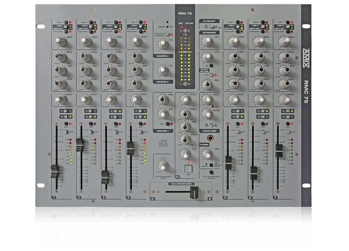Click the VCA crossfader handle
This screenshot has width=349, height=251.
pos(194,193)
